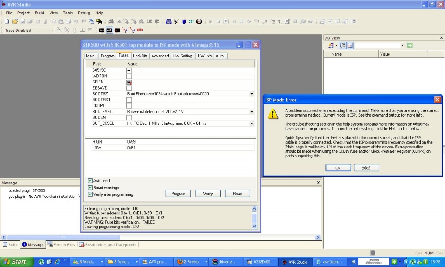Uncheck the Smart warnings checkbox
The height and width of the screenshot is (267, 445).
pyautogui.click(x=90, y=187)
